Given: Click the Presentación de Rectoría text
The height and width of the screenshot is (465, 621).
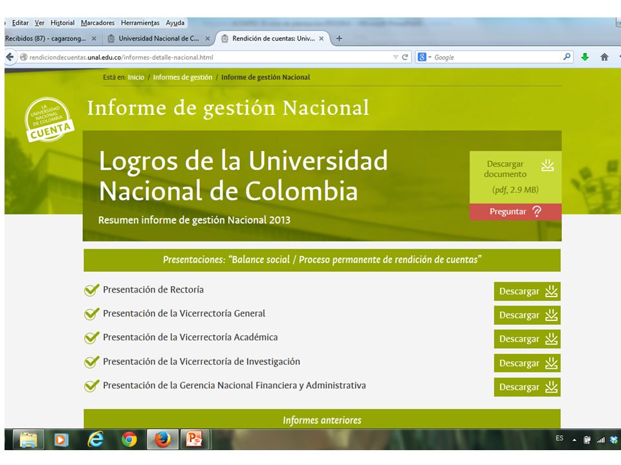Looking at the screenshot, I should [x=153, y=290].
